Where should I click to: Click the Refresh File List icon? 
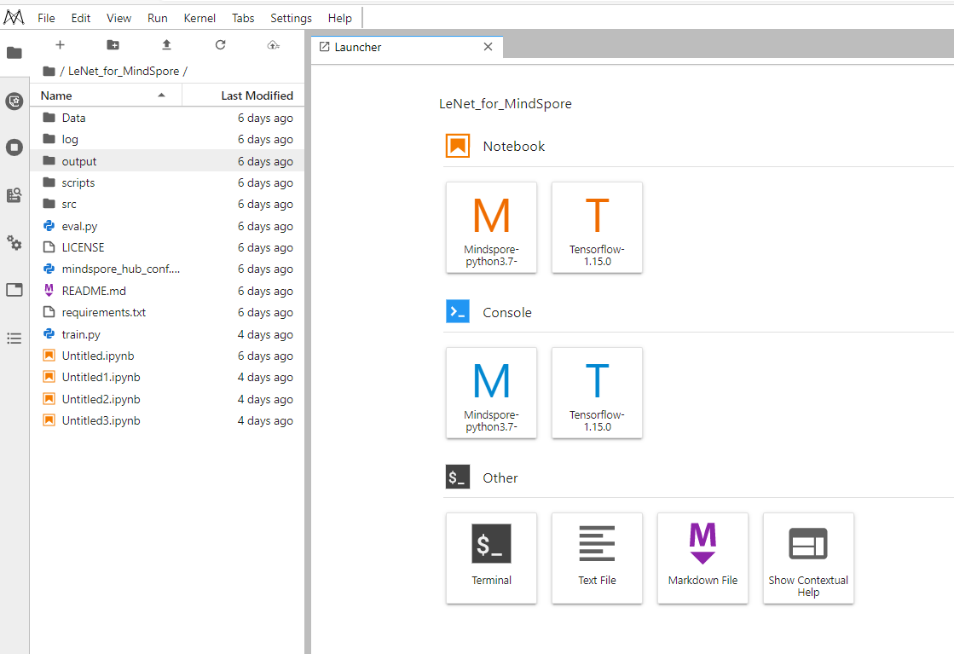[x=220, y=44]
